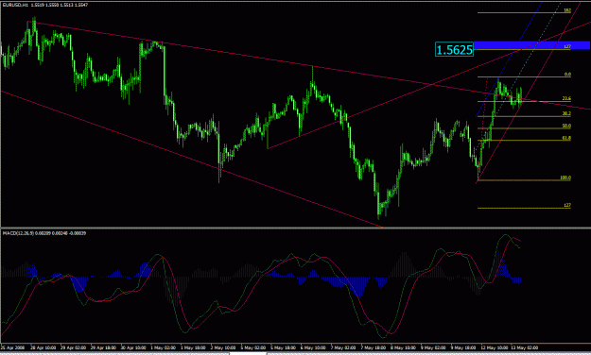Image resolution: width=591 pixels, height=355 pixels.
Task: Click the 13 May 02:00 time label
Action: (x=524, y=347)
